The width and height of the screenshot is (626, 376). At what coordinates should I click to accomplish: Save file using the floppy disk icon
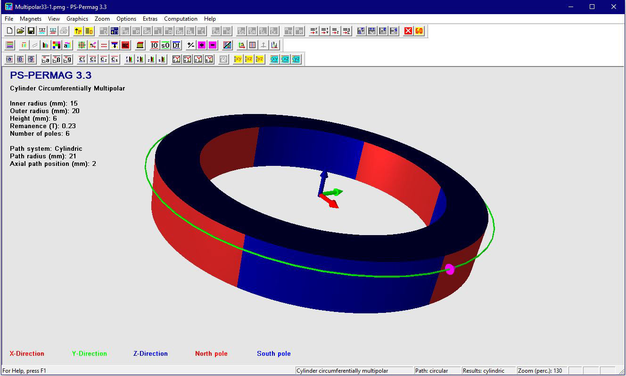31,31
